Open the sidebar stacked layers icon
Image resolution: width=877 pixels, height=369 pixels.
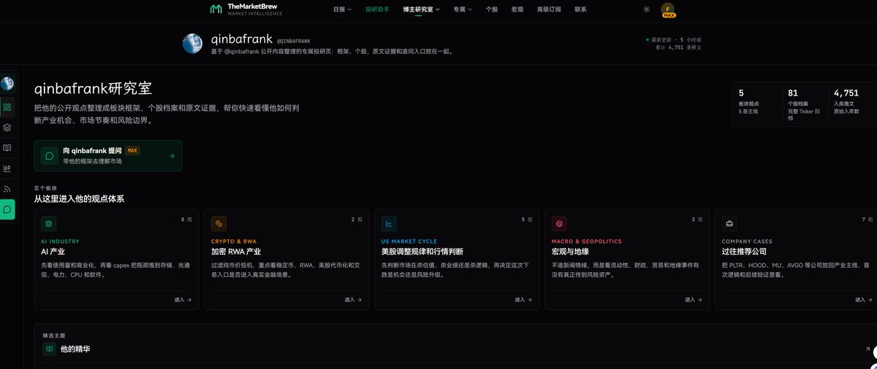click(x=7, y=127)
